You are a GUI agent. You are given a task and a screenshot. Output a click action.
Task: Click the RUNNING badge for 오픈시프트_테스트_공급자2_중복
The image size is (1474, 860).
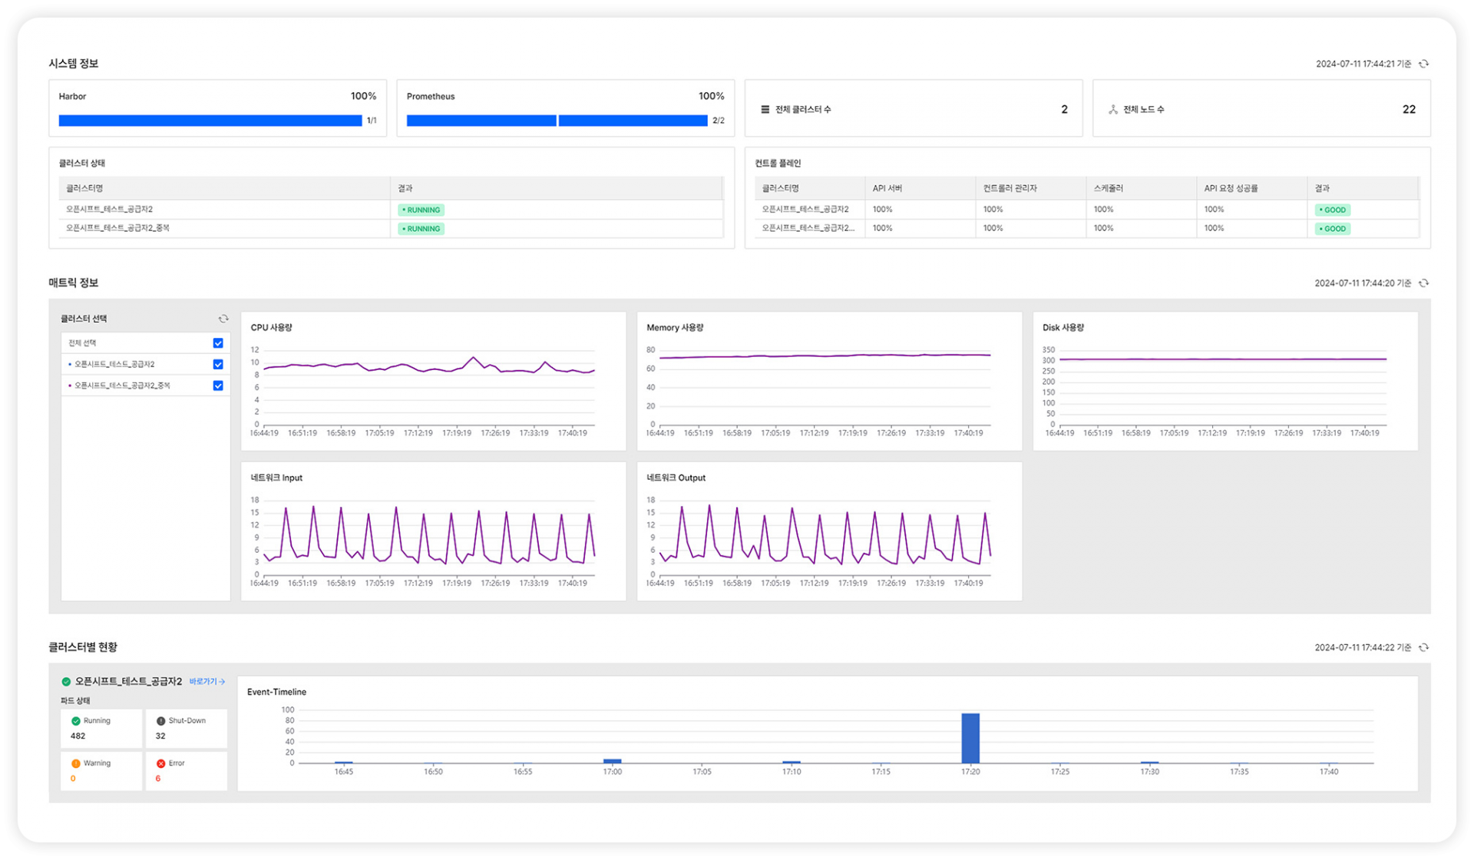(x=421, y=229)
